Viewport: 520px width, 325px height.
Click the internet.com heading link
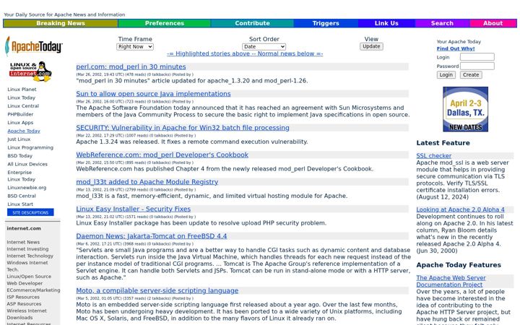click(24, 228)
